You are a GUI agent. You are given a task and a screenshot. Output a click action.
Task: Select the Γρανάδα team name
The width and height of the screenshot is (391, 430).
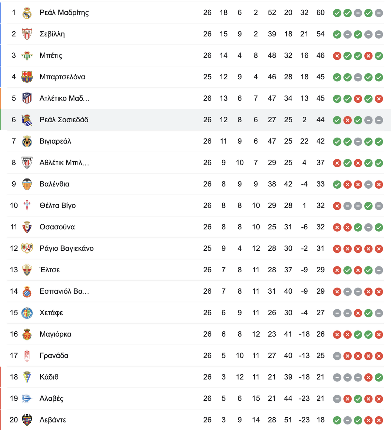pyautogui.click(x=54, y=356)
